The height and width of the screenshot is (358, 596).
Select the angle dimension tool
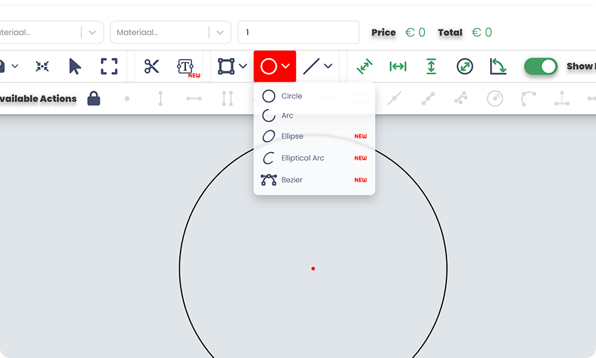(498, 67)
